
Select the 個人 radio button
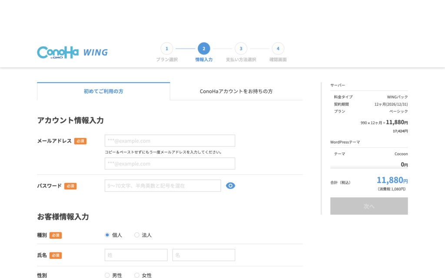pos(107,235)
